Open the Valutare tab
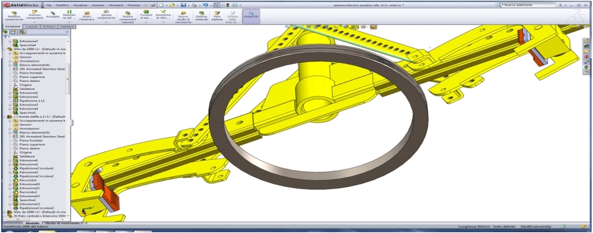Screen dimensions: 593x233 click(x=68, y=27)
